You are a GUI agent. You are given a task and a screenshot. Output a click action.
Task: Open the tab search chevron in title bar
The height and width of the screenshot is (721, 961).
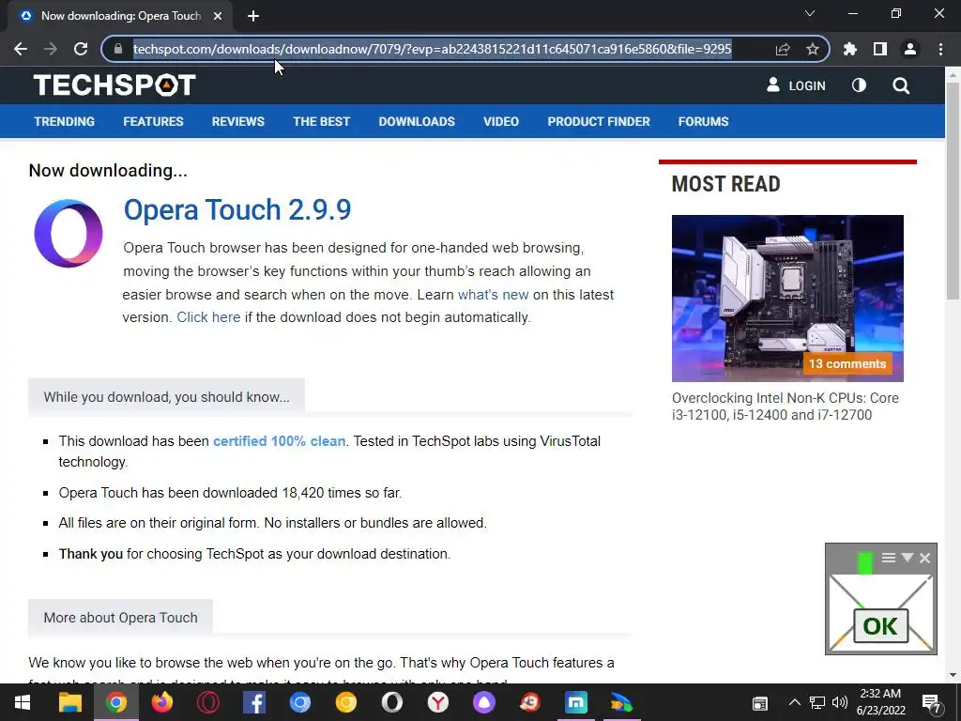(x=810, y=13)
